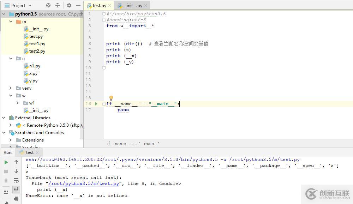Click the down arrow in Run console
Screen dimensions: 353x204
pyautogui.click(x=16, y=171)
